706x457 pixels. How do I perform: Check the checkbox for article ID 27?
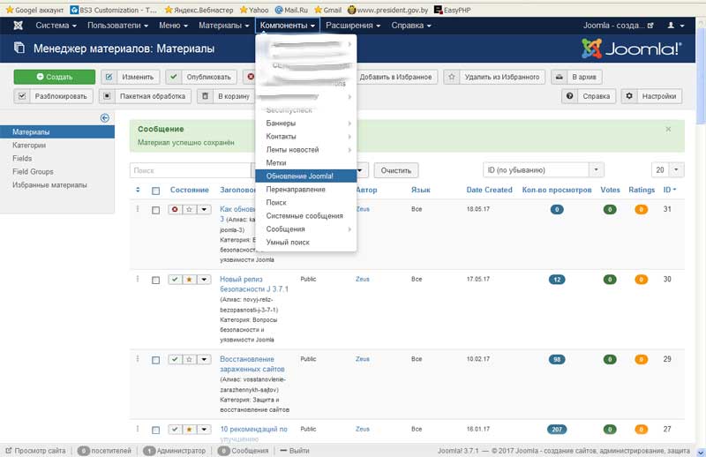tap(156, 431)
